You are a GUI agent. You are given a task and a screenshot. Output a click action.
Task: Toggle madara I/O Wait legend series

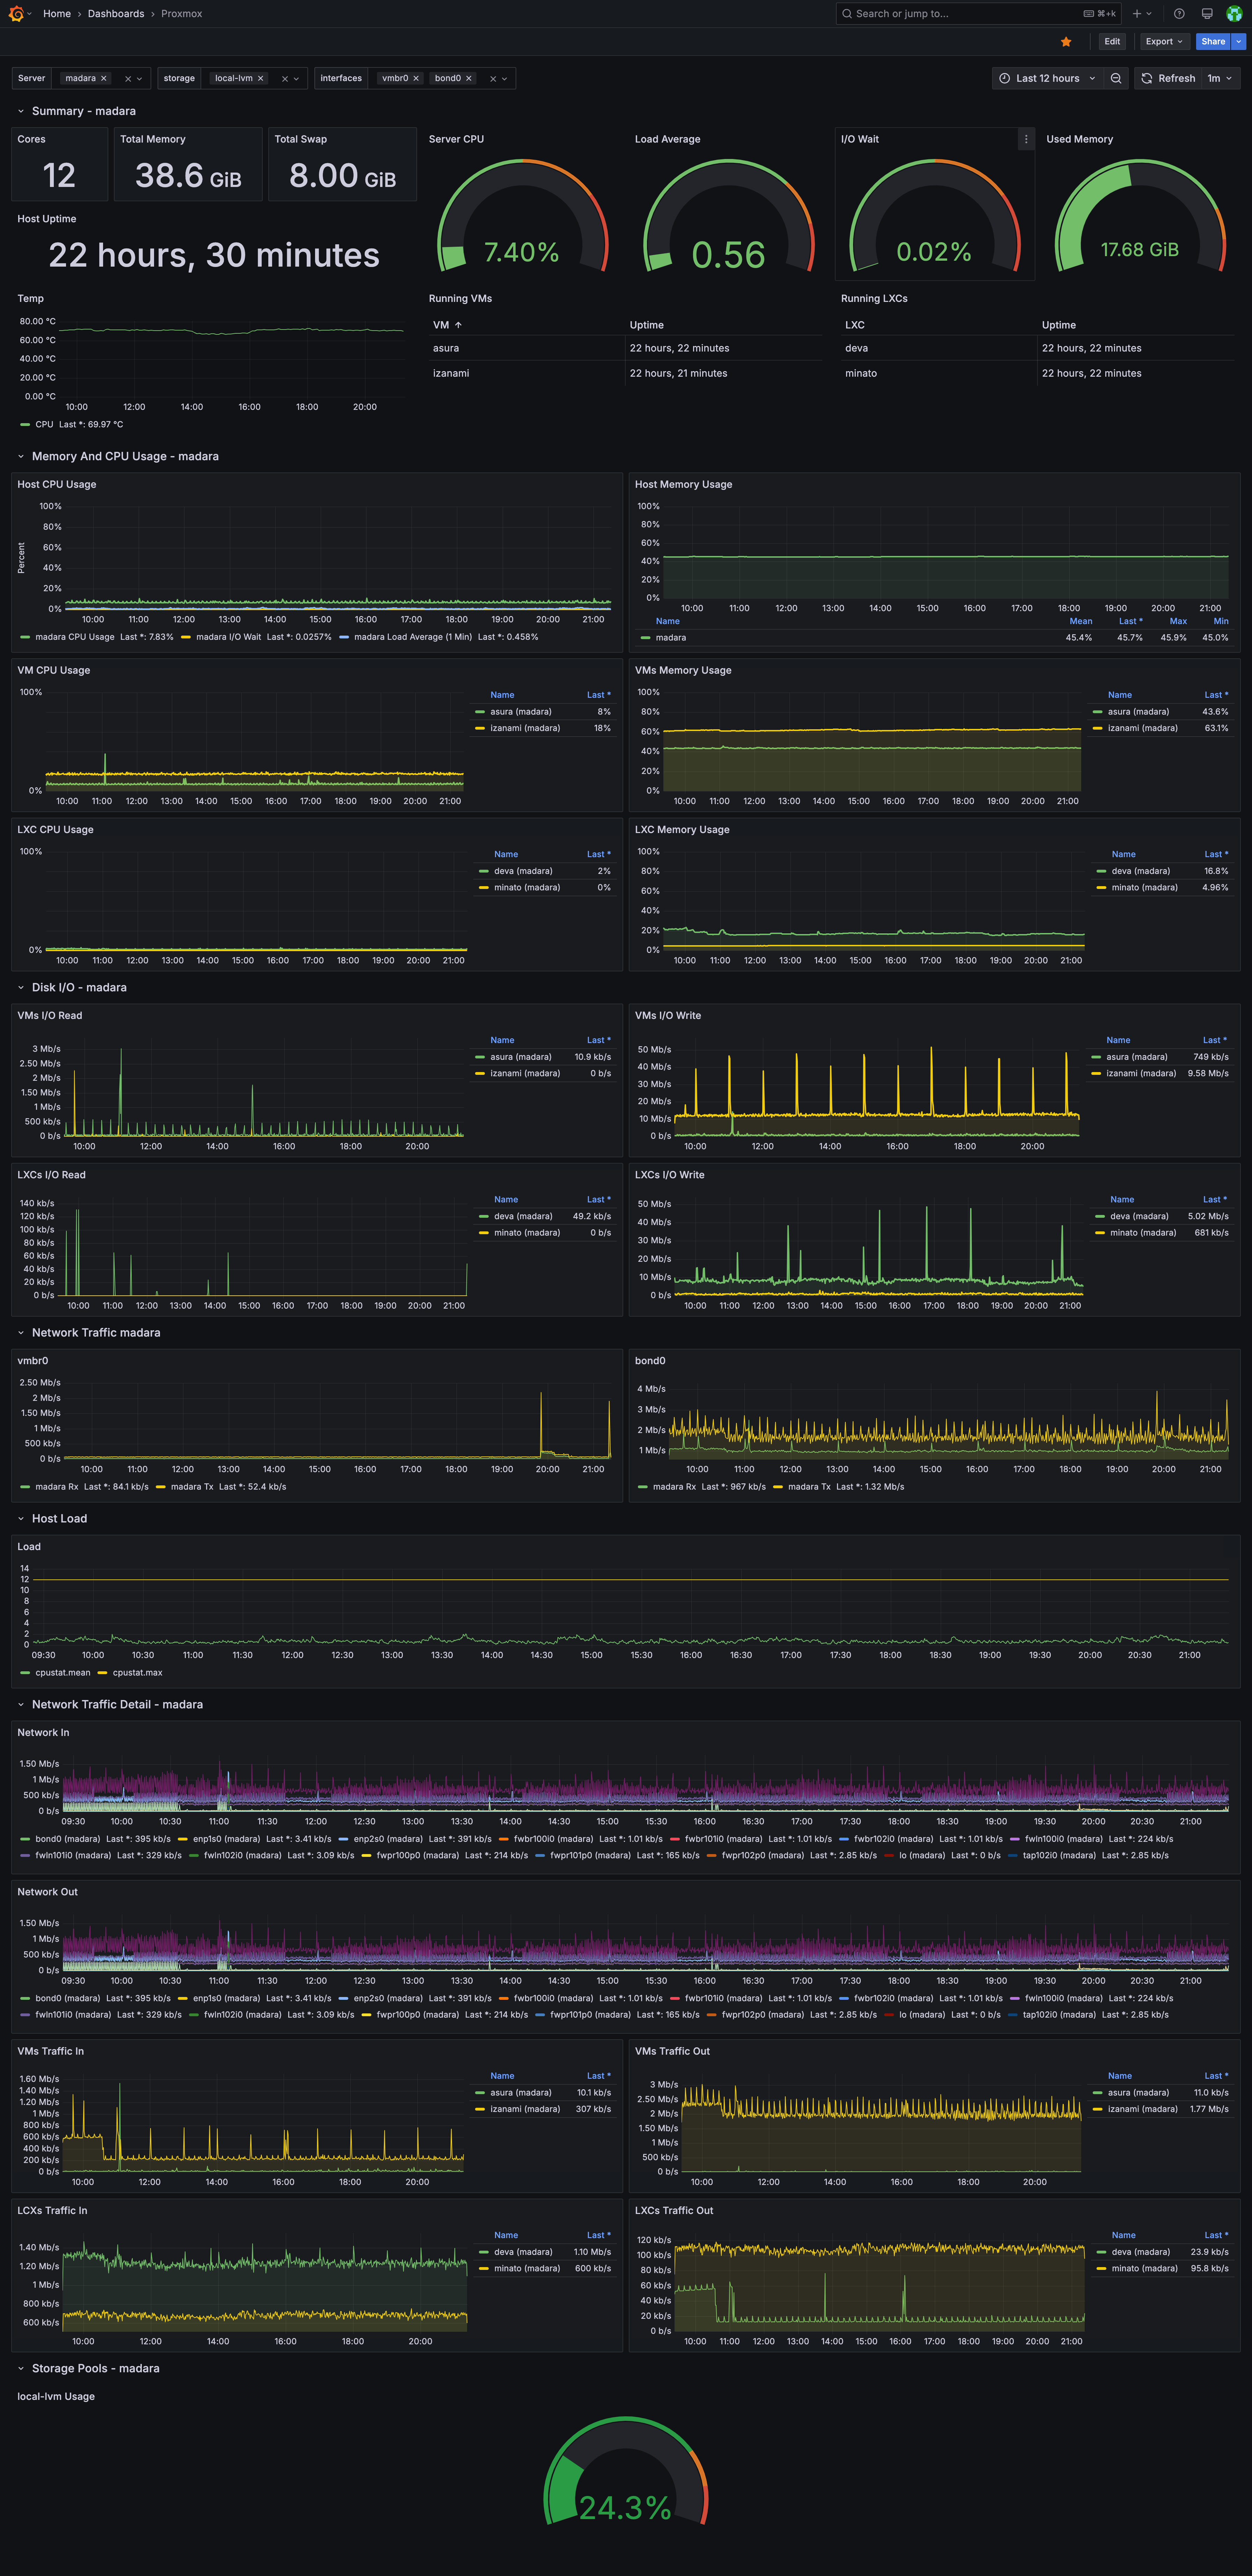(228, 637)
